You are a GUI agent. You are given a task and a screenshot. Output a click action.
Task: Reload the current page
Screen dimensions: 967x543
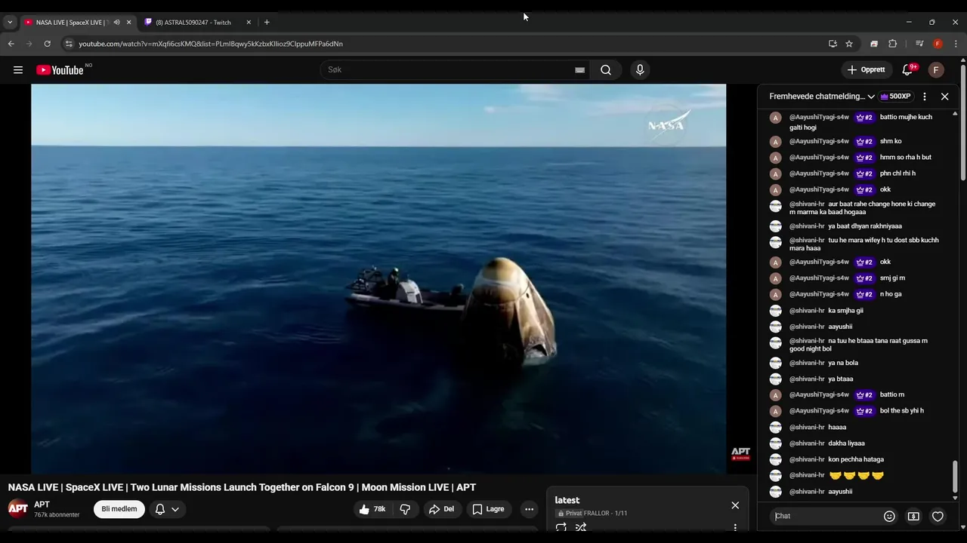click(47, 44)
